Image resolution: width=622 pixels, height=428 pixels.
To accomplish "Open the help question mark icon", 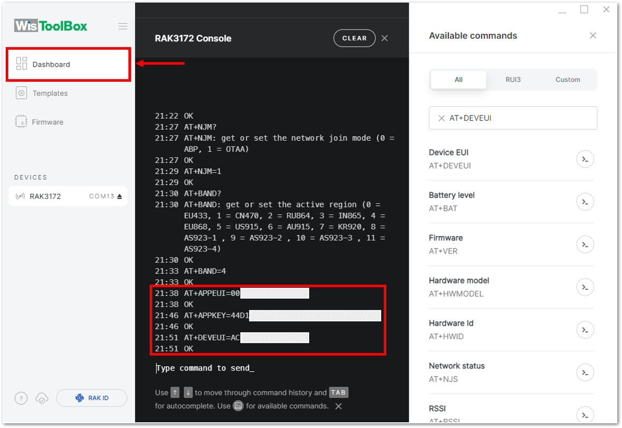I will coord(21,398).
